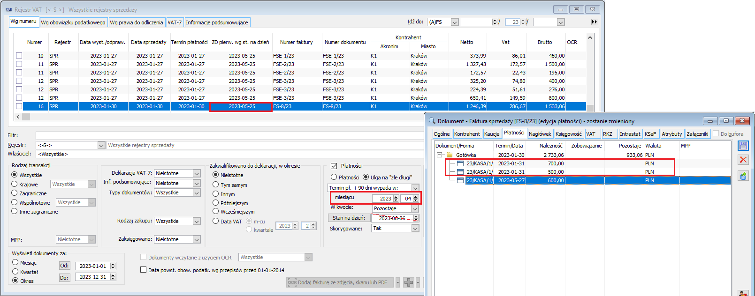This screenshot has height=296, width=755.
Task: Click the Do date field 2023-12-31
Action: click(x=95, y=277)
